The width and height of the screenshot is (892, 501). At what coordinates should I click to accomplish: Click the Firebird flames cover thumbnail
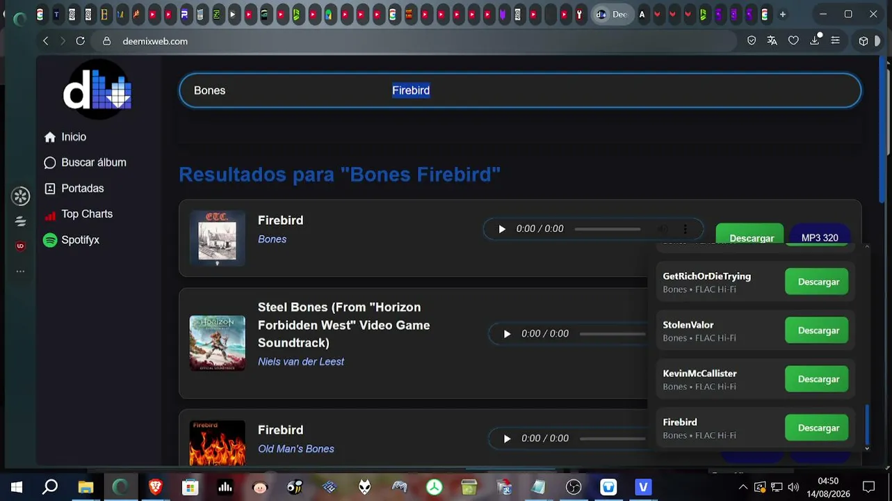point(218,443)
